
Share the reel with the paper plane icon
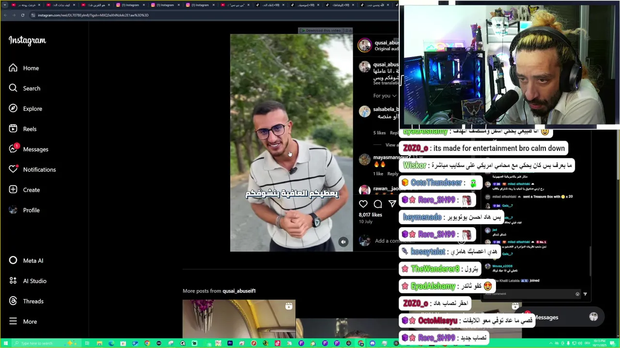coord(392,204)
